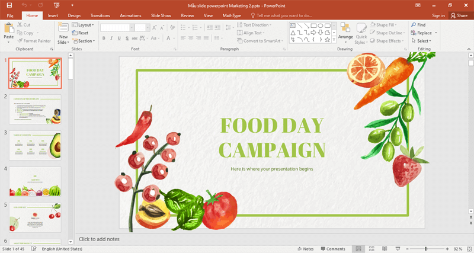Image resolution: width=474 pixels, height=253 pixels.
Task: Click the Tell me what you want search box
Action: click(282, 15)
